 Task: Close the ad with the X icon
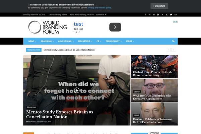[x=177, y=22]
